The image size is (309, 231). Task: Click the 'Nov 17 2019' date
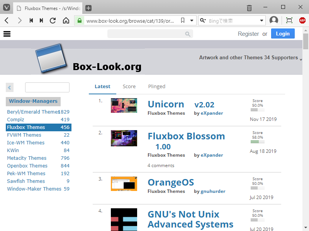click(263, 119)
